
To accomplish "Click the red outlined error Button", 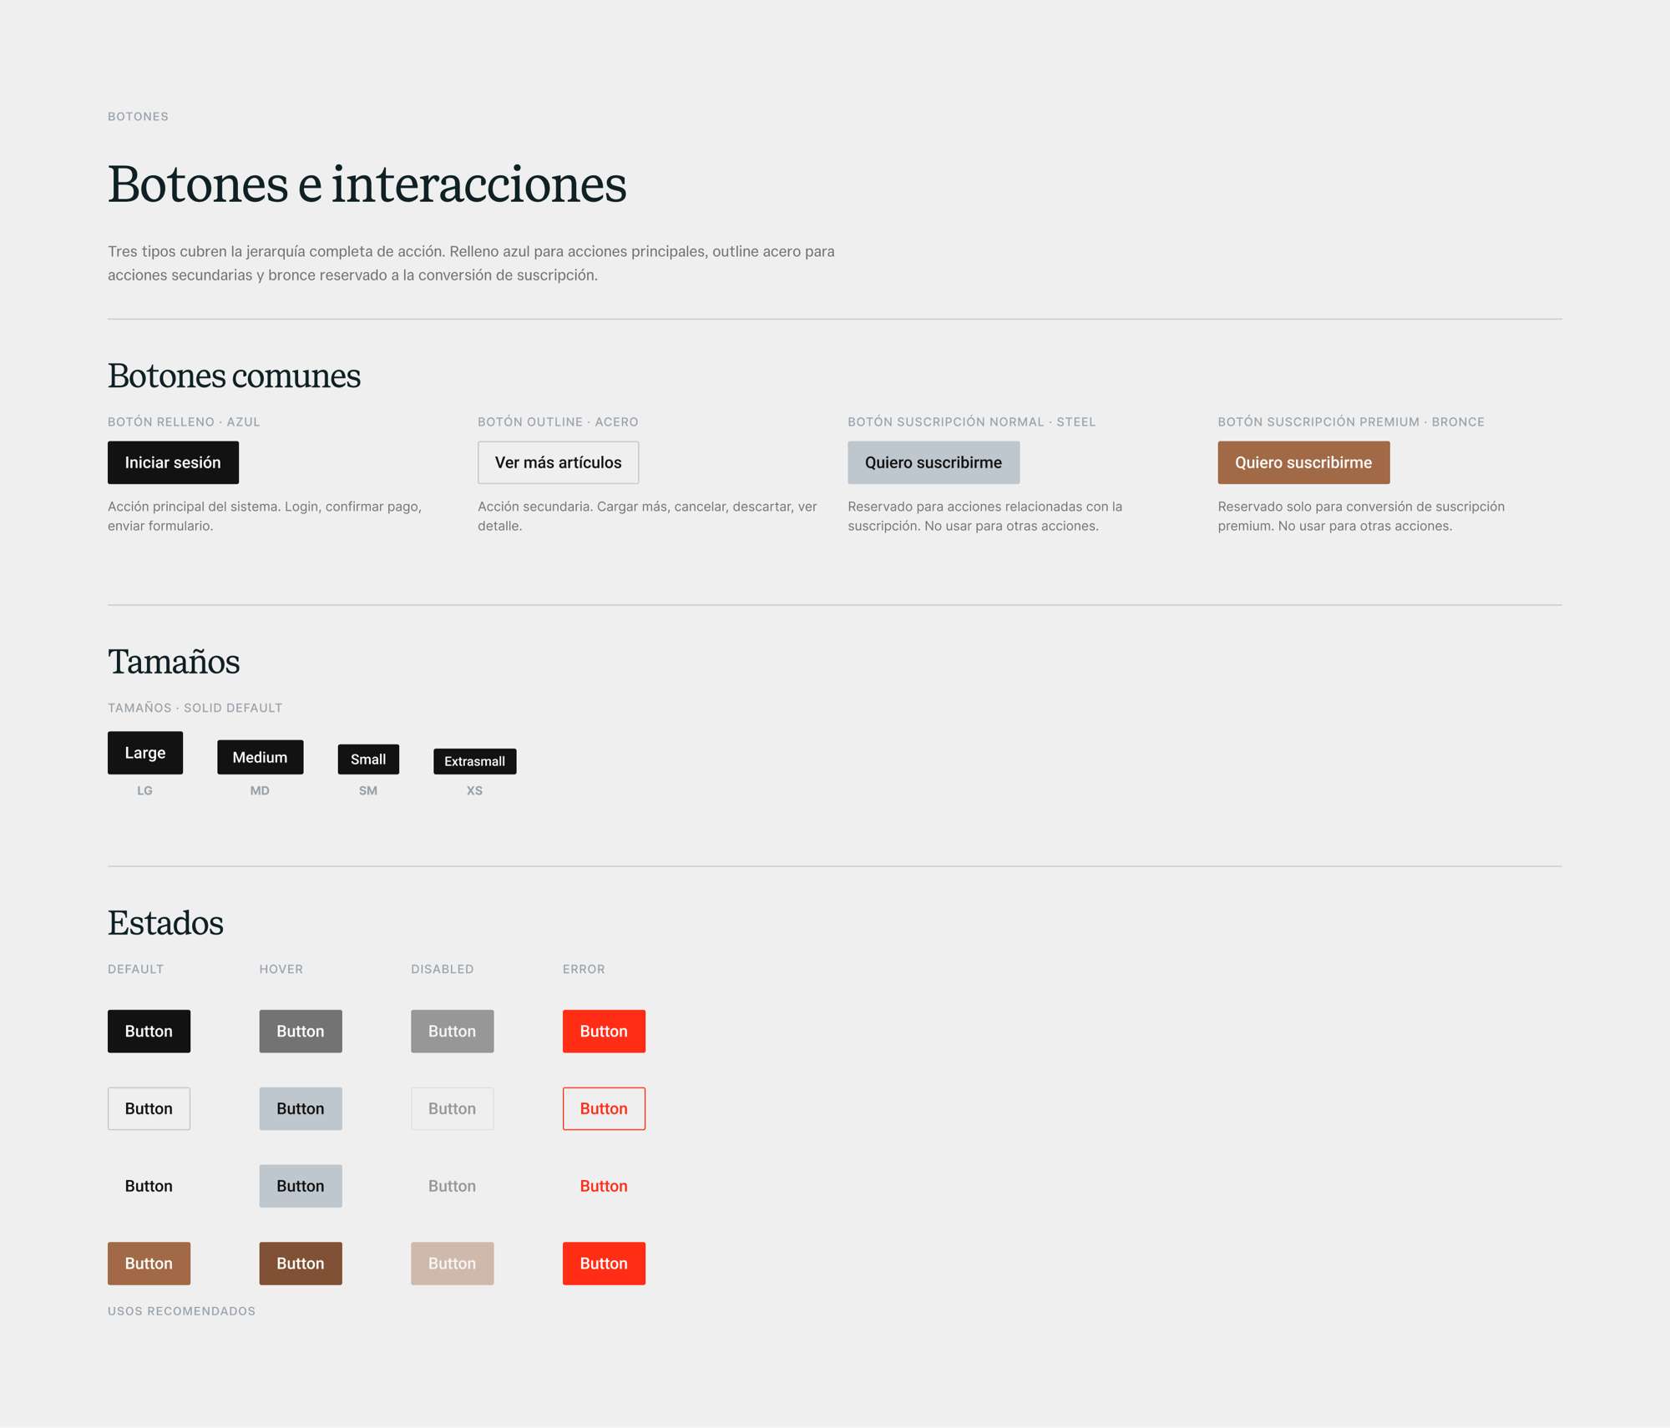I will click(604, 1109).
